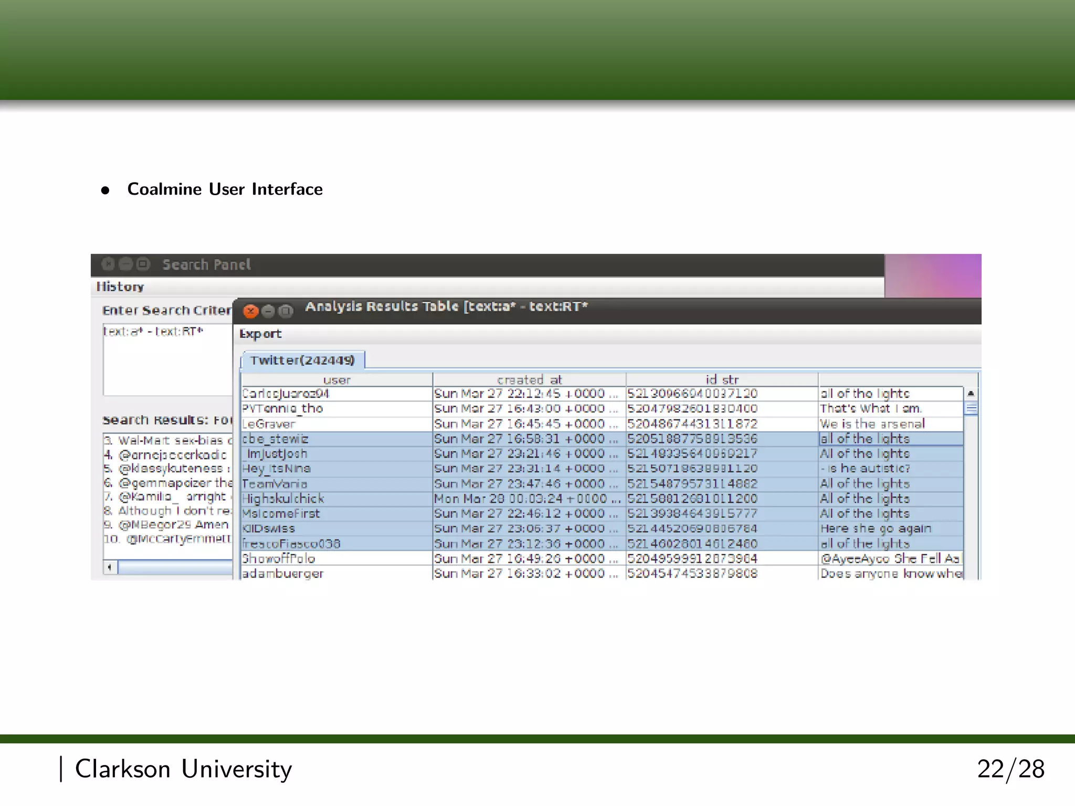The width and height of the screenshot is (1075, 806).
Task: Open the Export menu in results table
Action: point(260,334)
